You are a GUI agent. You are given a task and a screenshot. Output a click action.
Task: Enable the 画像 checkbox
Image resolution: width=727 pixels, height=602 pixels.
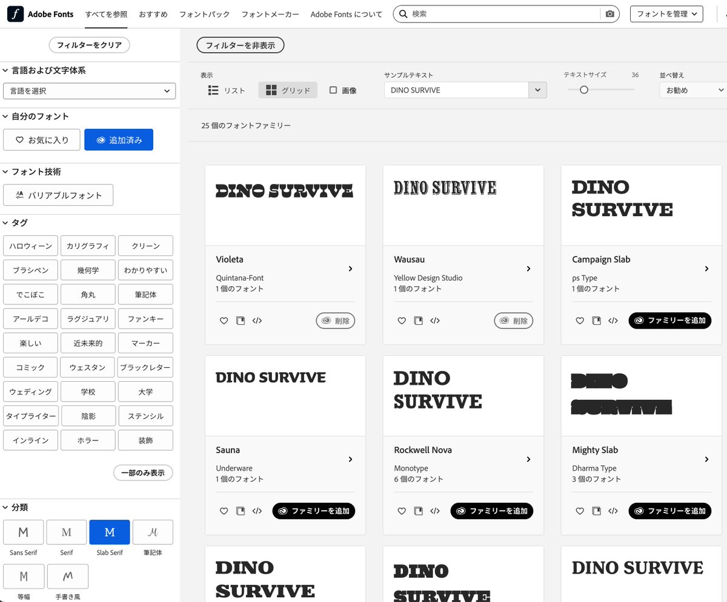[332, 90]
